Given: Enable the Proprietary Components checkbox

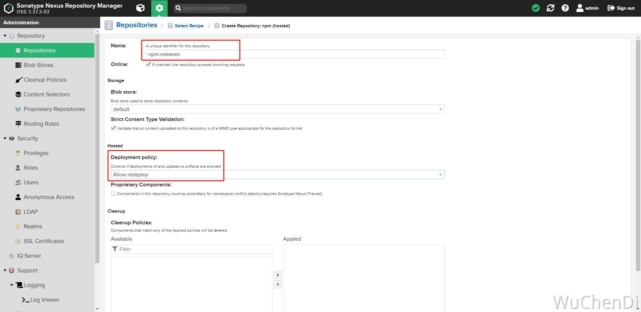Looking at the screenshot, I should [114, 193].
